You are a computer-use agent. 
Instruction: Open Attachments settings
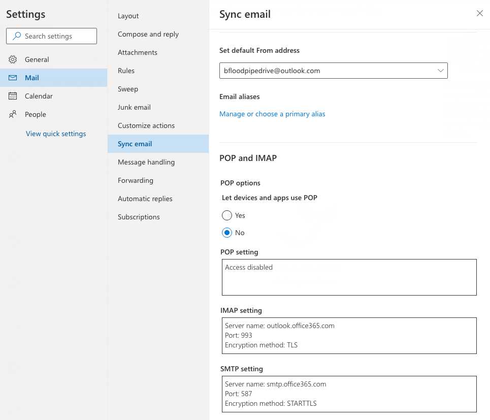[158, 52]
